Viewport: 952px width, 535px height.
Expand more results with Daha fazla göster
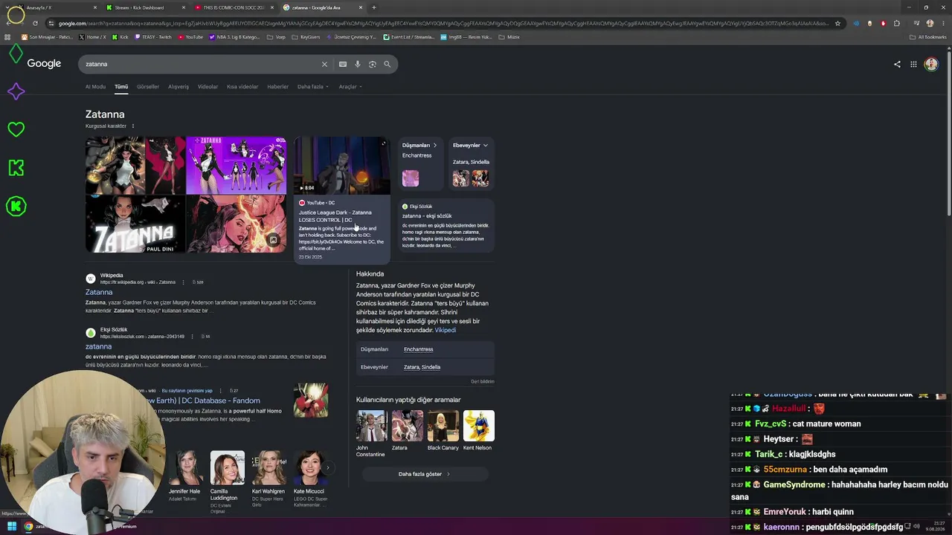(425, 474)
